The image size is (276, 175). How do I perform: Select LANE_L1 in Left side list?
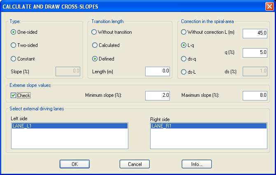pos(70,126)
